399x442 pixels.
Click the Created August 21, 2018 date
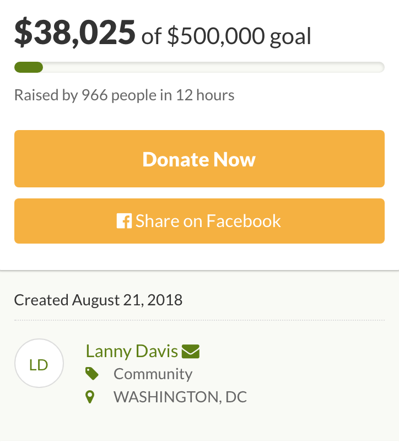pyautogui.click(x=98, y=300)
